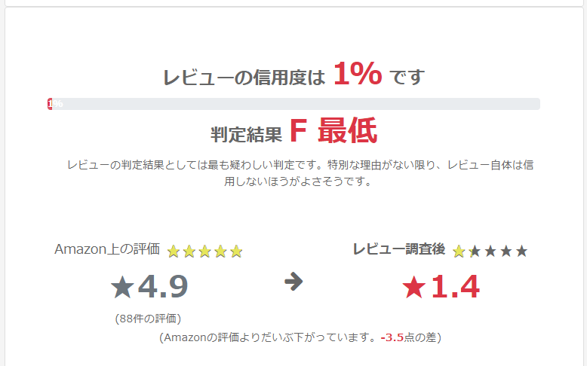Click the right-pointing arrow between the ratings
Viewport: 587px width, 366px height.
click(293, 282)
